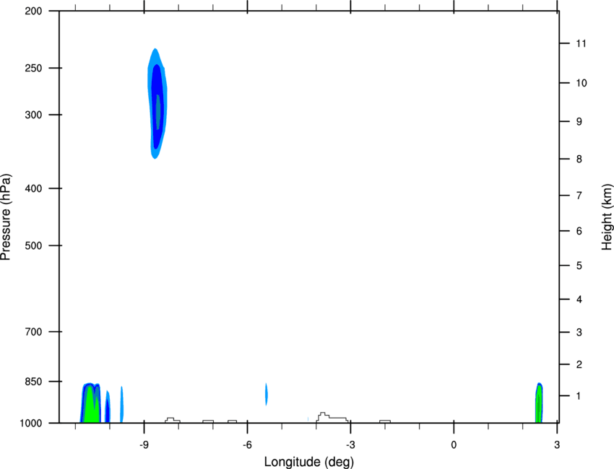
Task: Click the 11 km height label
Action: pyautogui.click(x=581, y=43)
